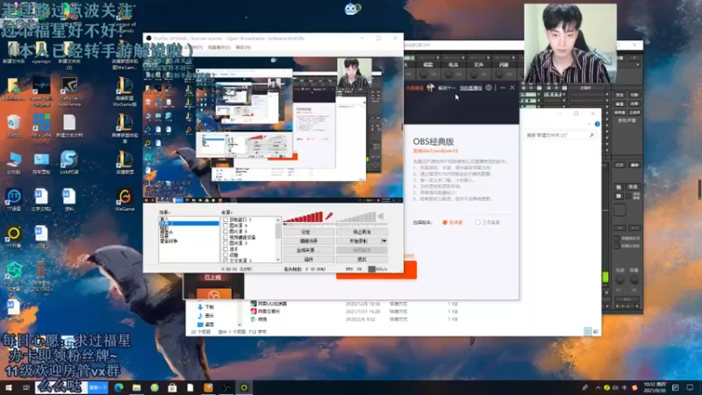
Task: Click 设定 button in OBS
Action: coord(309,232)
